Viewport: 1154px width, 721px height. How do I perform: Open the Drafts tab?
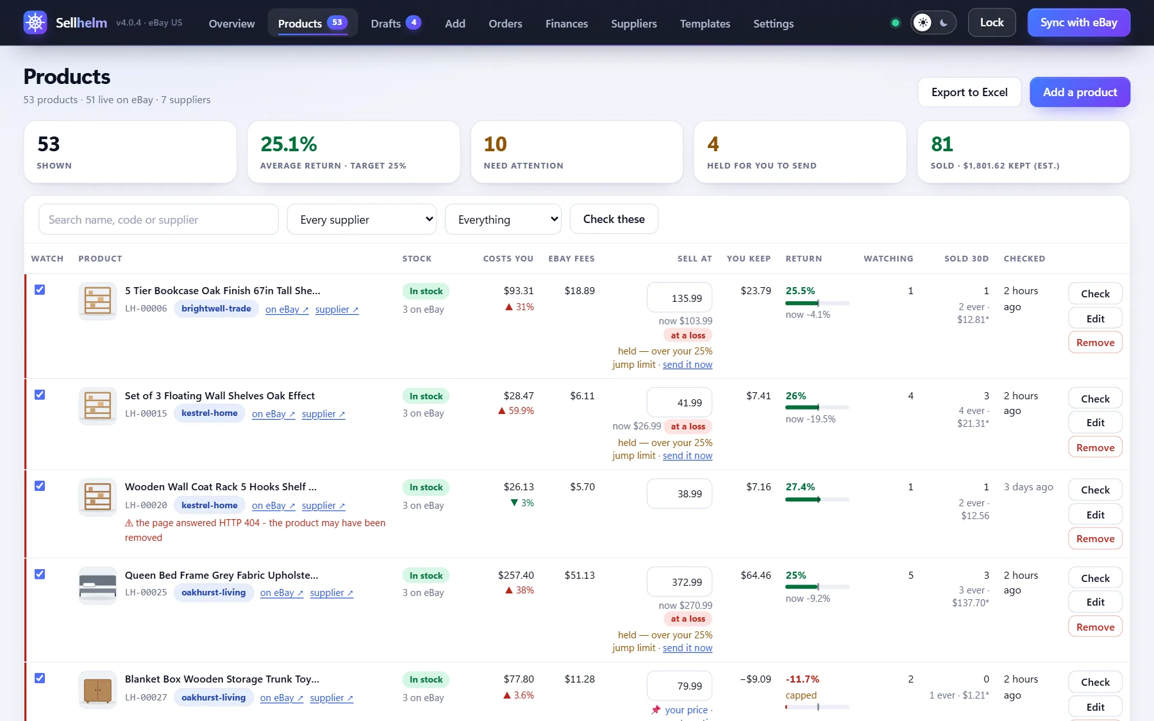[396, 23]
